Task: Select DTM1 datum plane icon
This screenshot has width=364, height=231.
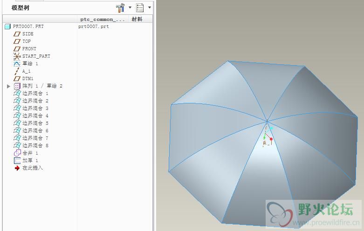Action: [x=17, y=79]
